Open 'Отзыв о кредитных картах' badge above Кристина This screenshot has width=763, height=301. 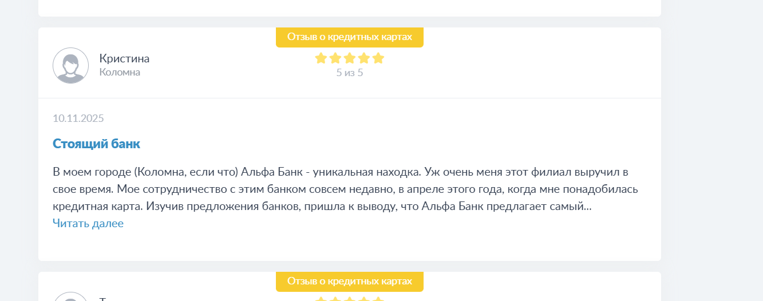pos(349,37)
